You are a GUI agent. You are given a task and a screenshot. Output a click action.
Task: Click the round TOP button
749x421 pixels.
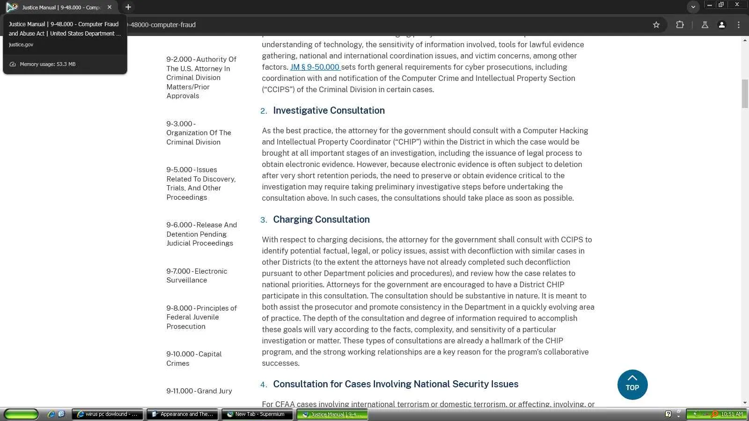pos(632,385)
